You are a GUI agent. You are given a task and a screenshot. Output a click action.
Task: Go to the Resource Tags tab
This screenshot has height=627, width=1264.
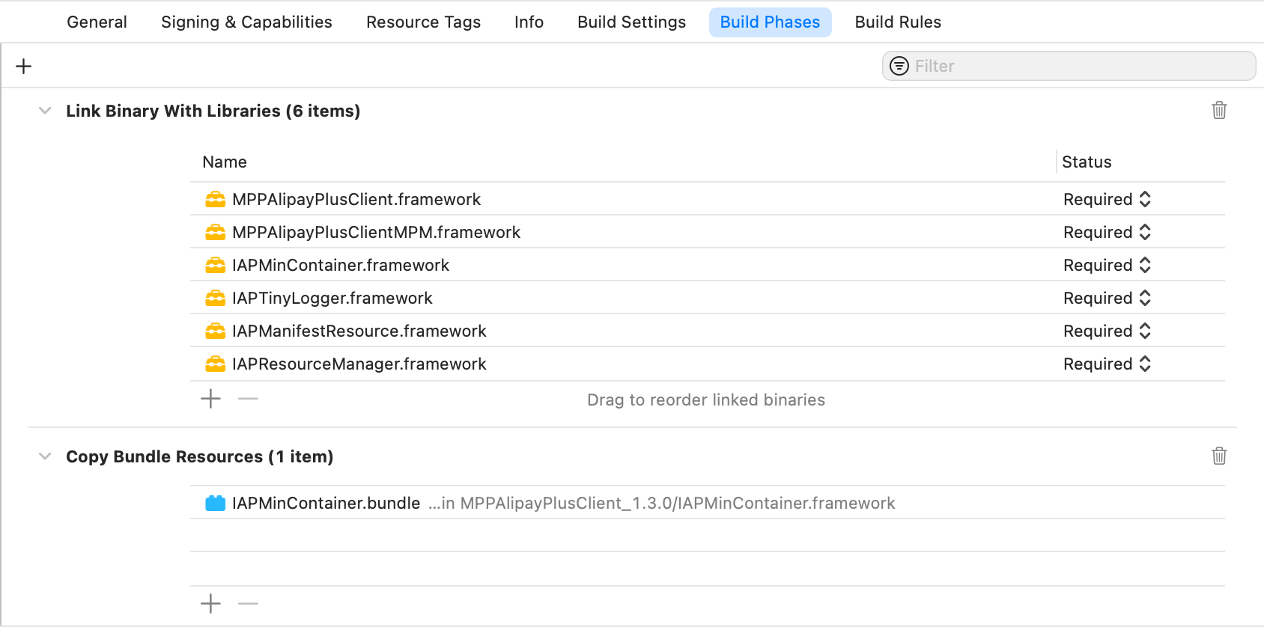point(423,22)
